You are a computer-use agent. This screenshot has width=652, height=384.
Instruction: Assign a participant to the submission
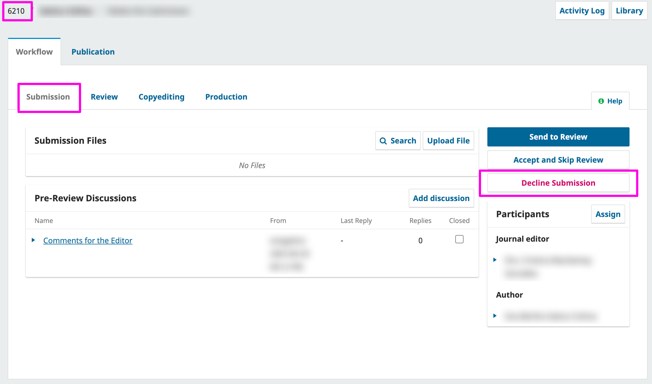608,214
